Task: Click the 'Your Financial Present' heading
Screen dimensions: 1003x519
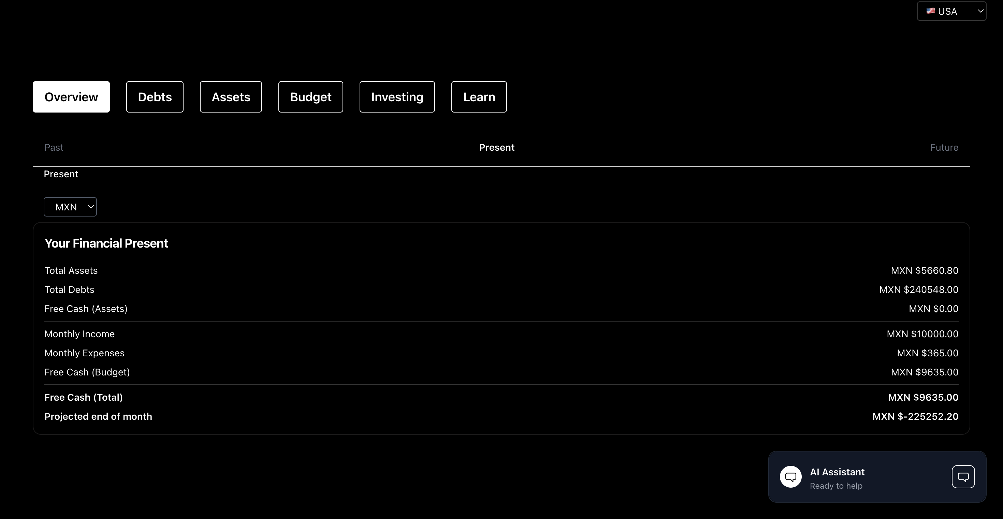Action: coord(106,243)
